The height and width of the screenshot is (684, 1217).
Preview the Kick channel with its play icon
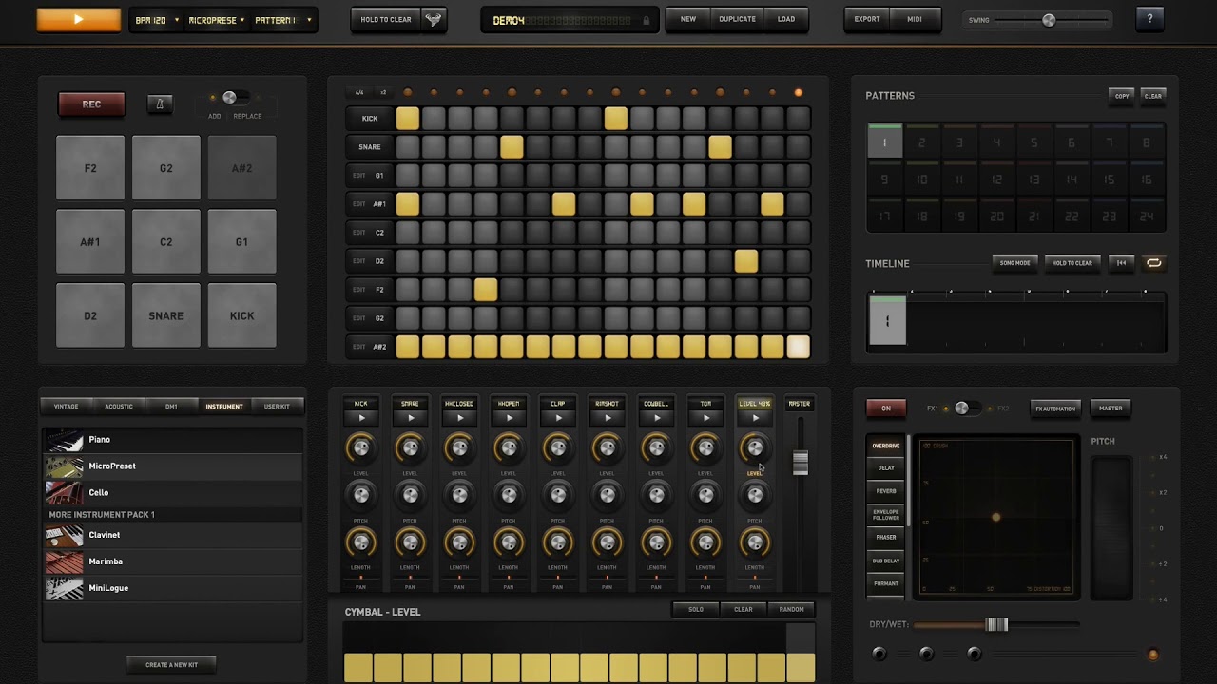[361, 417]
